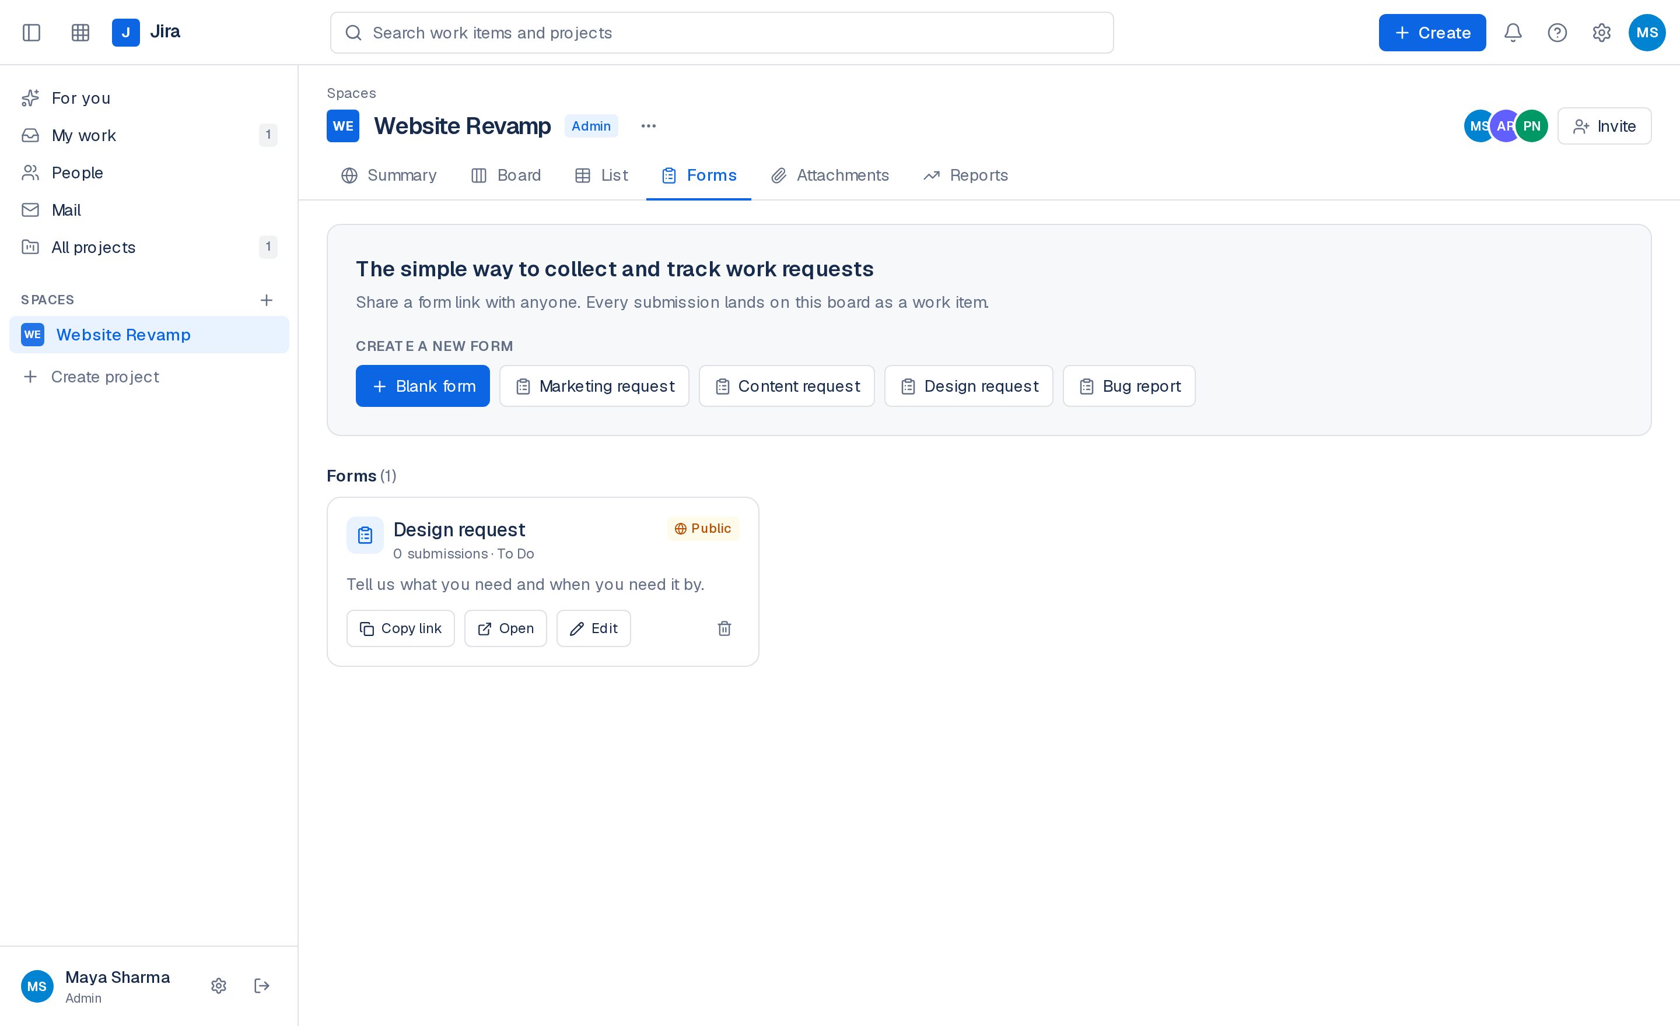Click the Create button
Screen dimensions: 1680x1026
point(1432,33)
